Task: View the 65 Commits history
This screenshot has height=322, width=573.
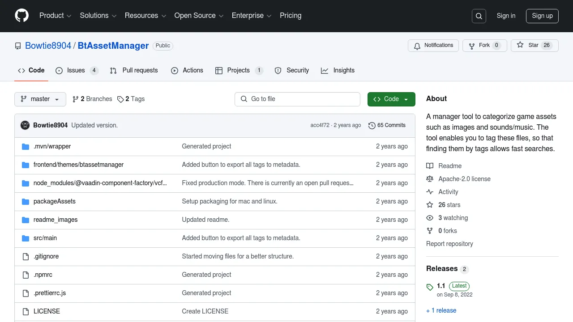Action: pos(387,125)
